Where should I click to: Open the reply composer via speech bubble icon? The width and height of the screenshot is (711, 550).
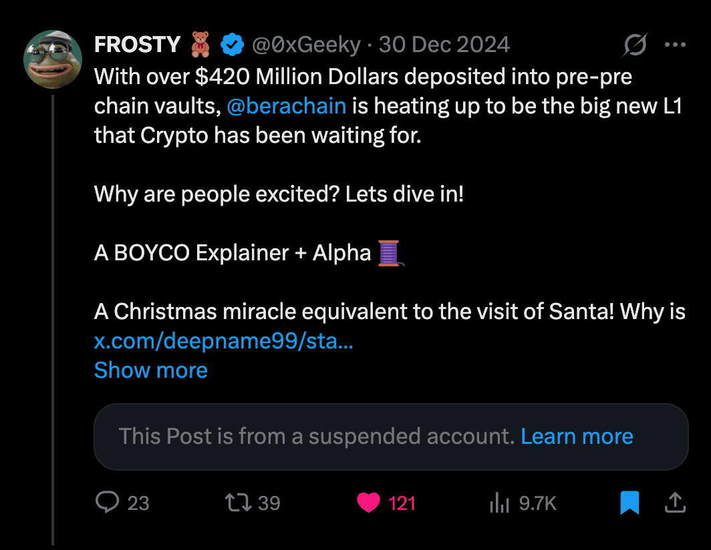[x=109, y=503]
